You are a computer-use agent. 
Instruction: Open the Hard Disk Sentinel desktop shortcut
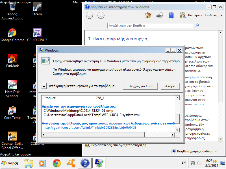[12, 89]
